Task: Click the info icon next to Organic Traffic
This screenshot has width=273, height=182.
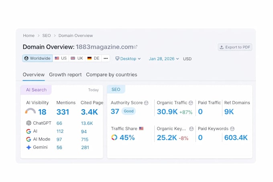Action: pos(191,103)
